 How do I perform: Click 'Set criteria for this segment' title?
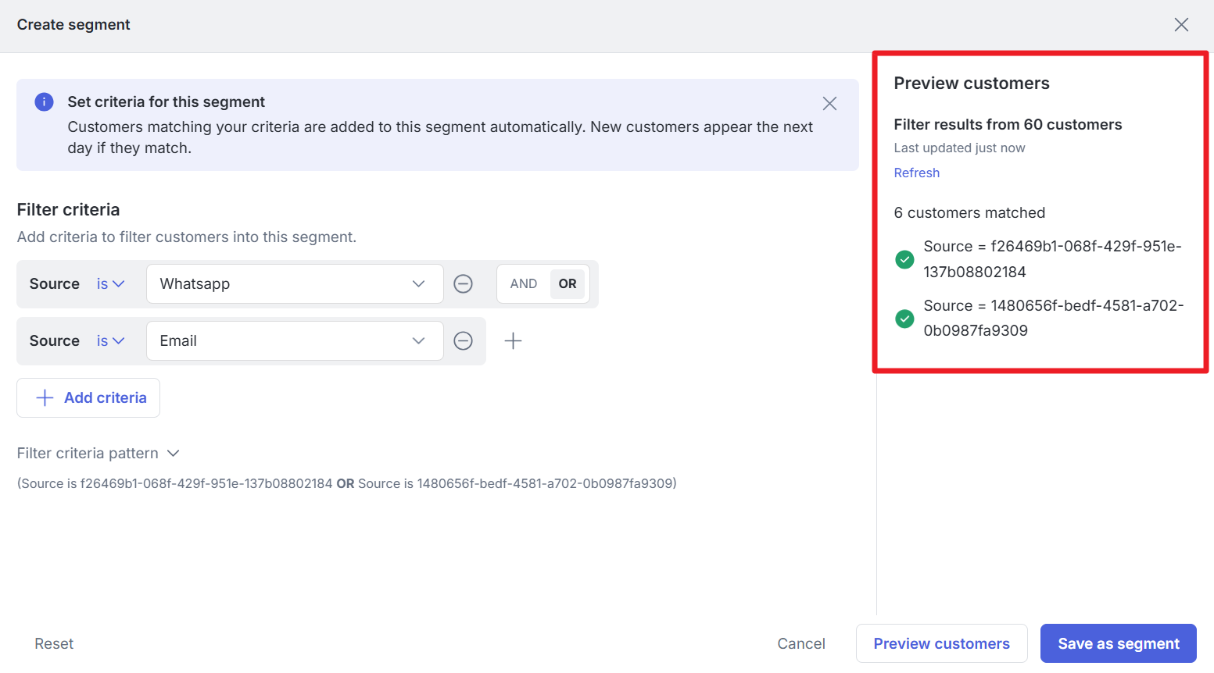tap(166, 102)
